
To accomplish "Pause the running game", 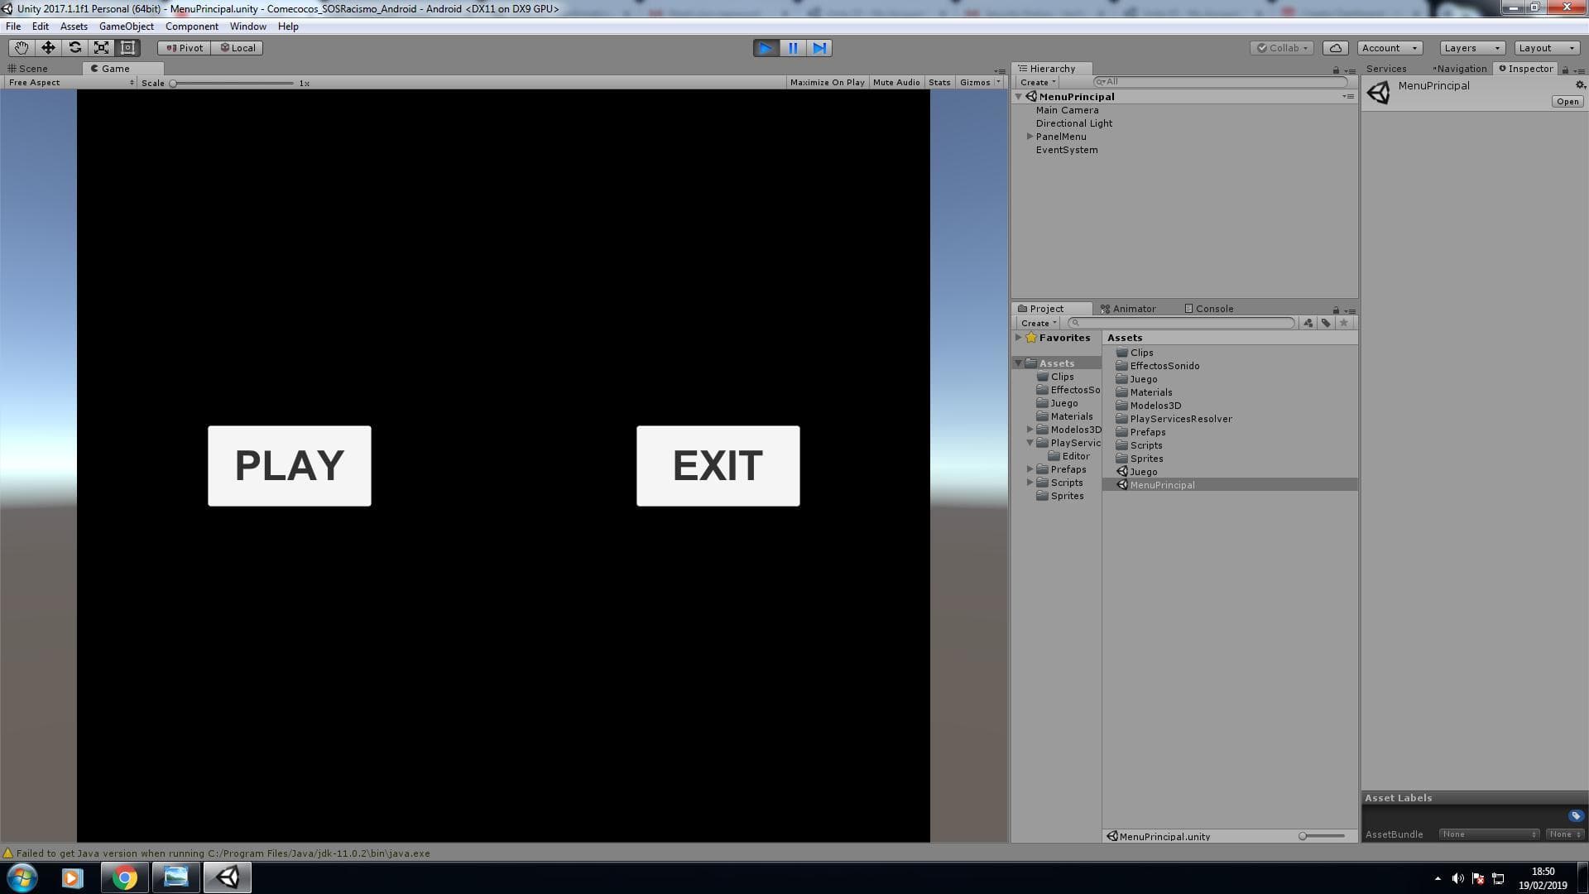I will pos(793,48).
